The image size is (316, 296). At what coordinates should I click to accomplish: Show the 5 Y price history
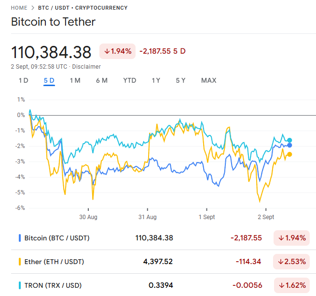tap(180, 80)
